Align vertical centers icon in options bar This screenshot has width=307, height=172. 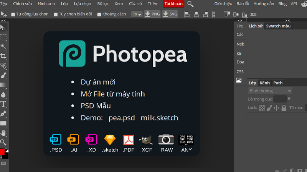click(236, 14)
